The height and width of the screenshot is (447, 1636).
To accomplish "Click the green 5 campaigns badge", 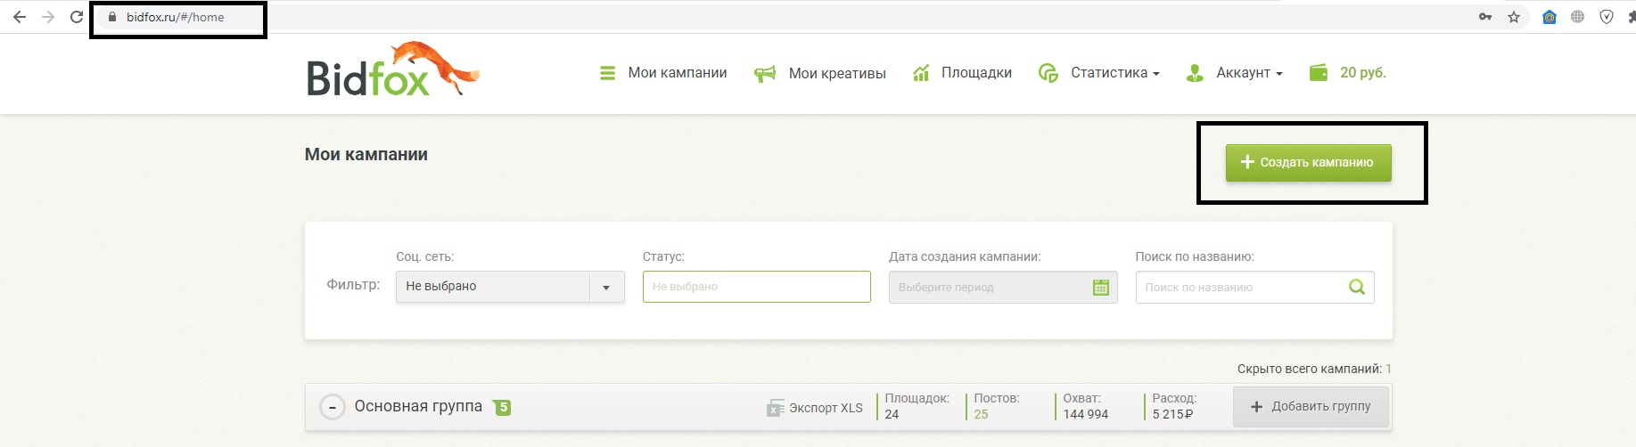I will [503, 407].
